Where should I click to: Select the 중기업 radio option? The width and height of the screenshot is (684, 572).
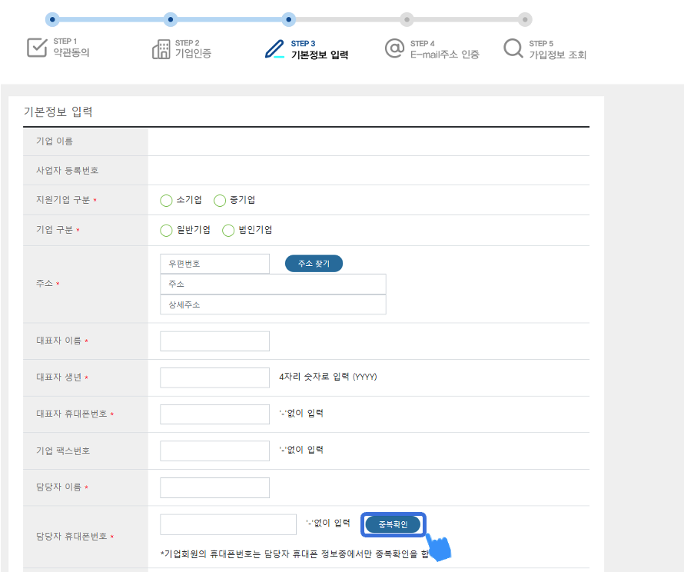click(x=220, y=201)
